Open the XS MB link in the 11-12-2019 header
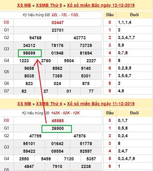This screenshot has height=171, width=153. (x=24, y=104)
